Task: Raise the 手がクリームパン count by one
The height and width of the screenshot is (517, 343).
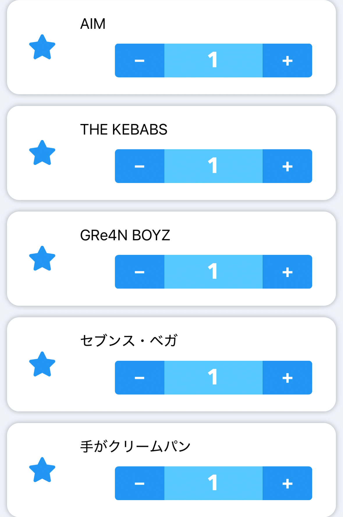Action: (x=287, y=483)
